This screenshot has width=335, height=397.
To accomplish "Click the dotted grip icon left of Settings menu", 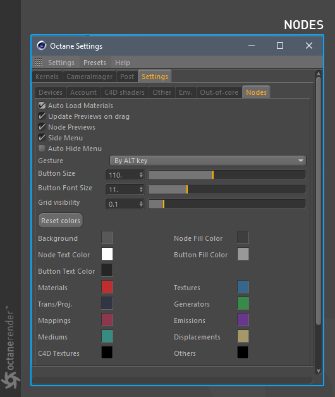I will tap(39, 63).
